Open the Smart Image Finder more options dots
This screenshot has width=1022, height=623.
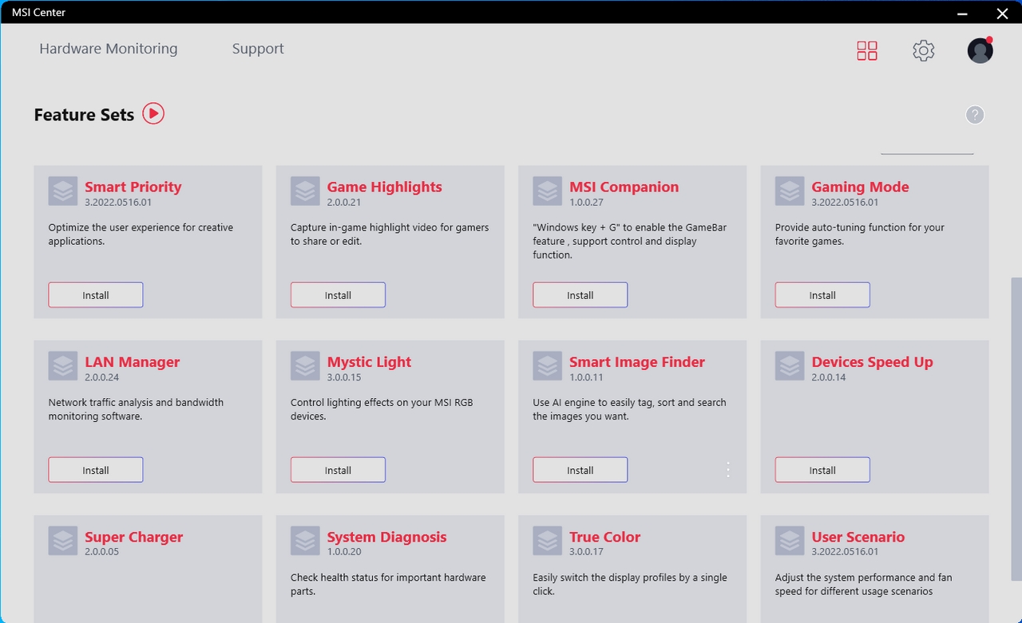tap(728, 470)
